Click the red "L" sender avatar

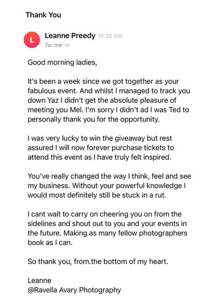(32, 40)
